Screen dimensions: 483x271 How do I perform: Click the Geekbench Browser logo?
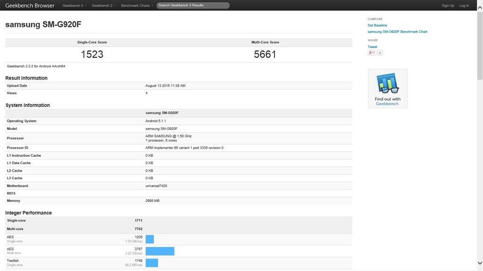tap(30, 6)
